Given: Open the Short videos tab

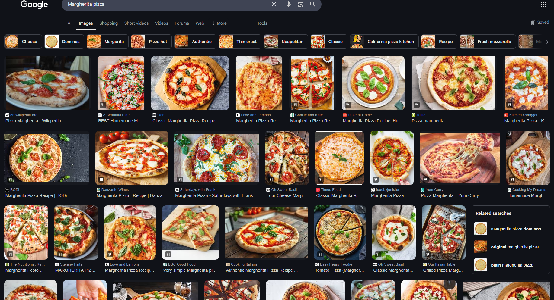Looking at the screenshot, I should coord(136,23).
